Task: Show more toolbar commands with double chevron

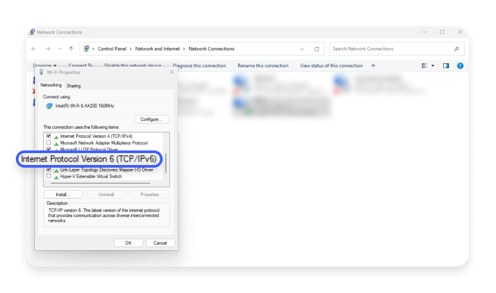Action: 373,66
